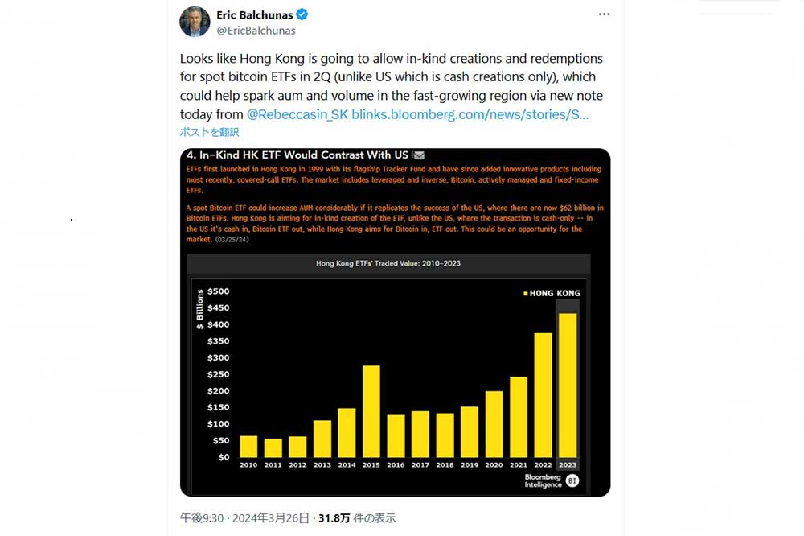Click the 2010 bar in the chart
The image size is (804, 536).
click(248, 447)
